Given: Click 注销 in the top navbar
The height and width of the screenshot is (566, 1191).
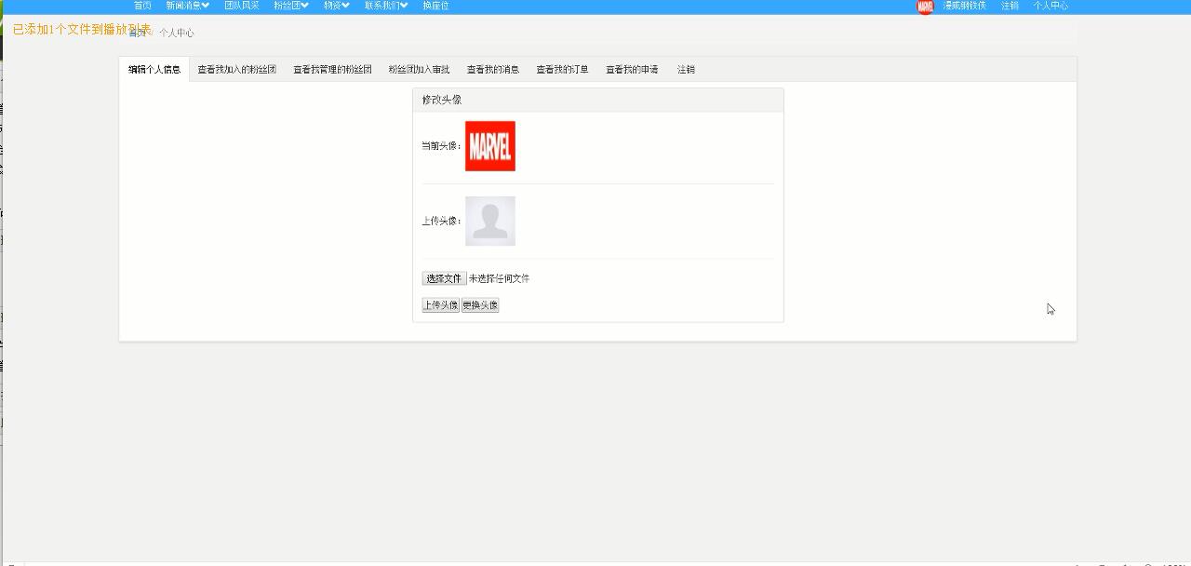Looking at the screenshot, I should 1010,6.
